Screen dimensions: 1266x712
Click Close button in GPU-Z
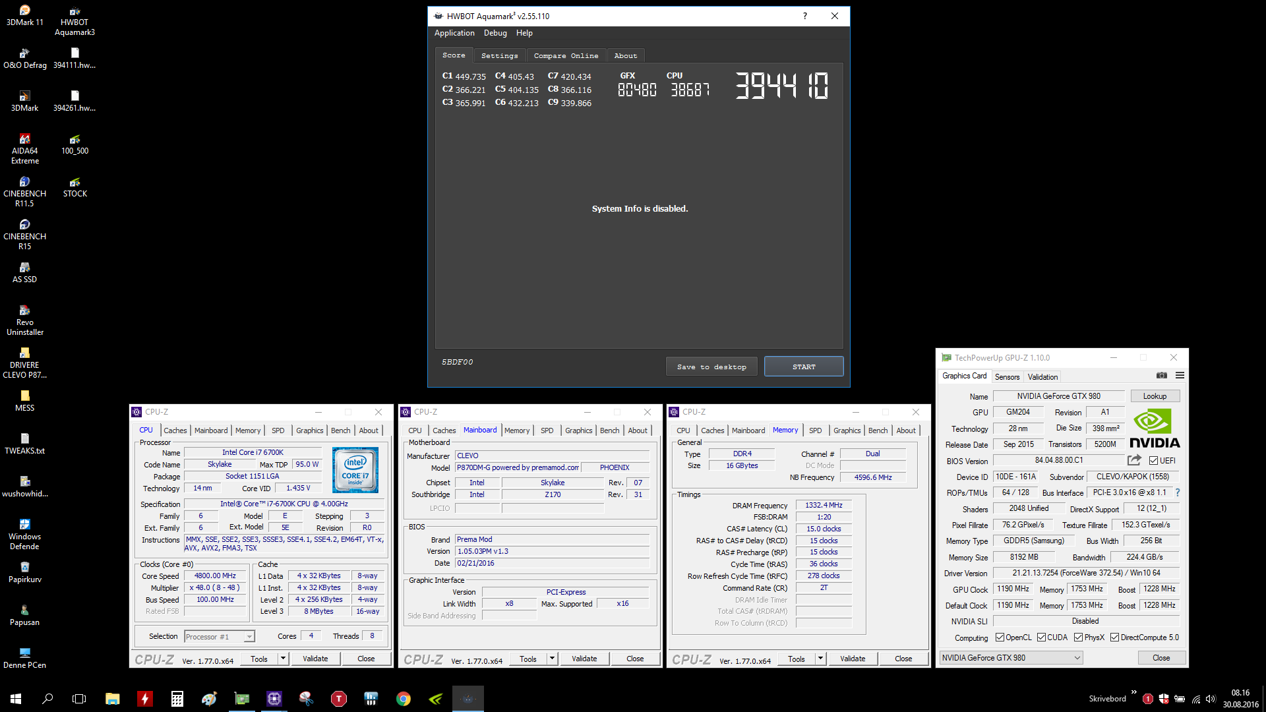pos(1161,658)
